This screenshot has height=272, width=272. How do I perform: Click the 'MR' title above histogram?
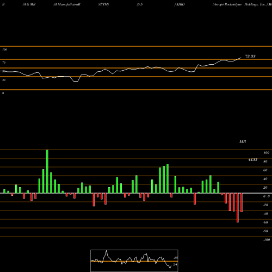[x=243, y=141]
